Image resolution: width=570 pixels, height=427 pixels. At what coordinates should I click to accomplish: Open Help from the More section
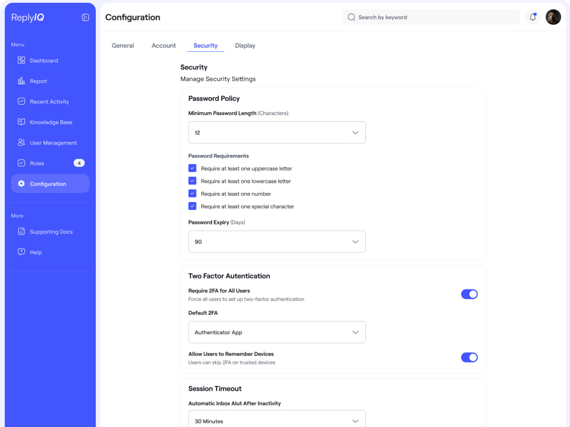pos(50,252)
